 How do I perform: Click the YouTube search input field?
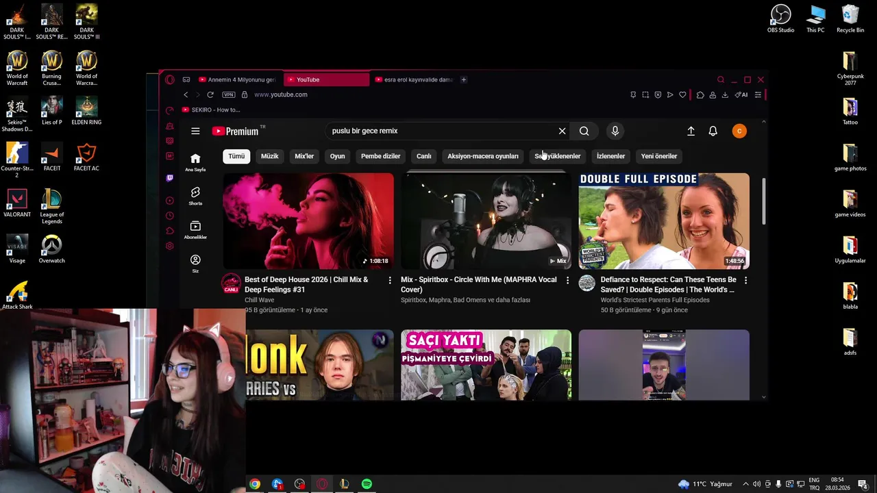tap(442, 131)
